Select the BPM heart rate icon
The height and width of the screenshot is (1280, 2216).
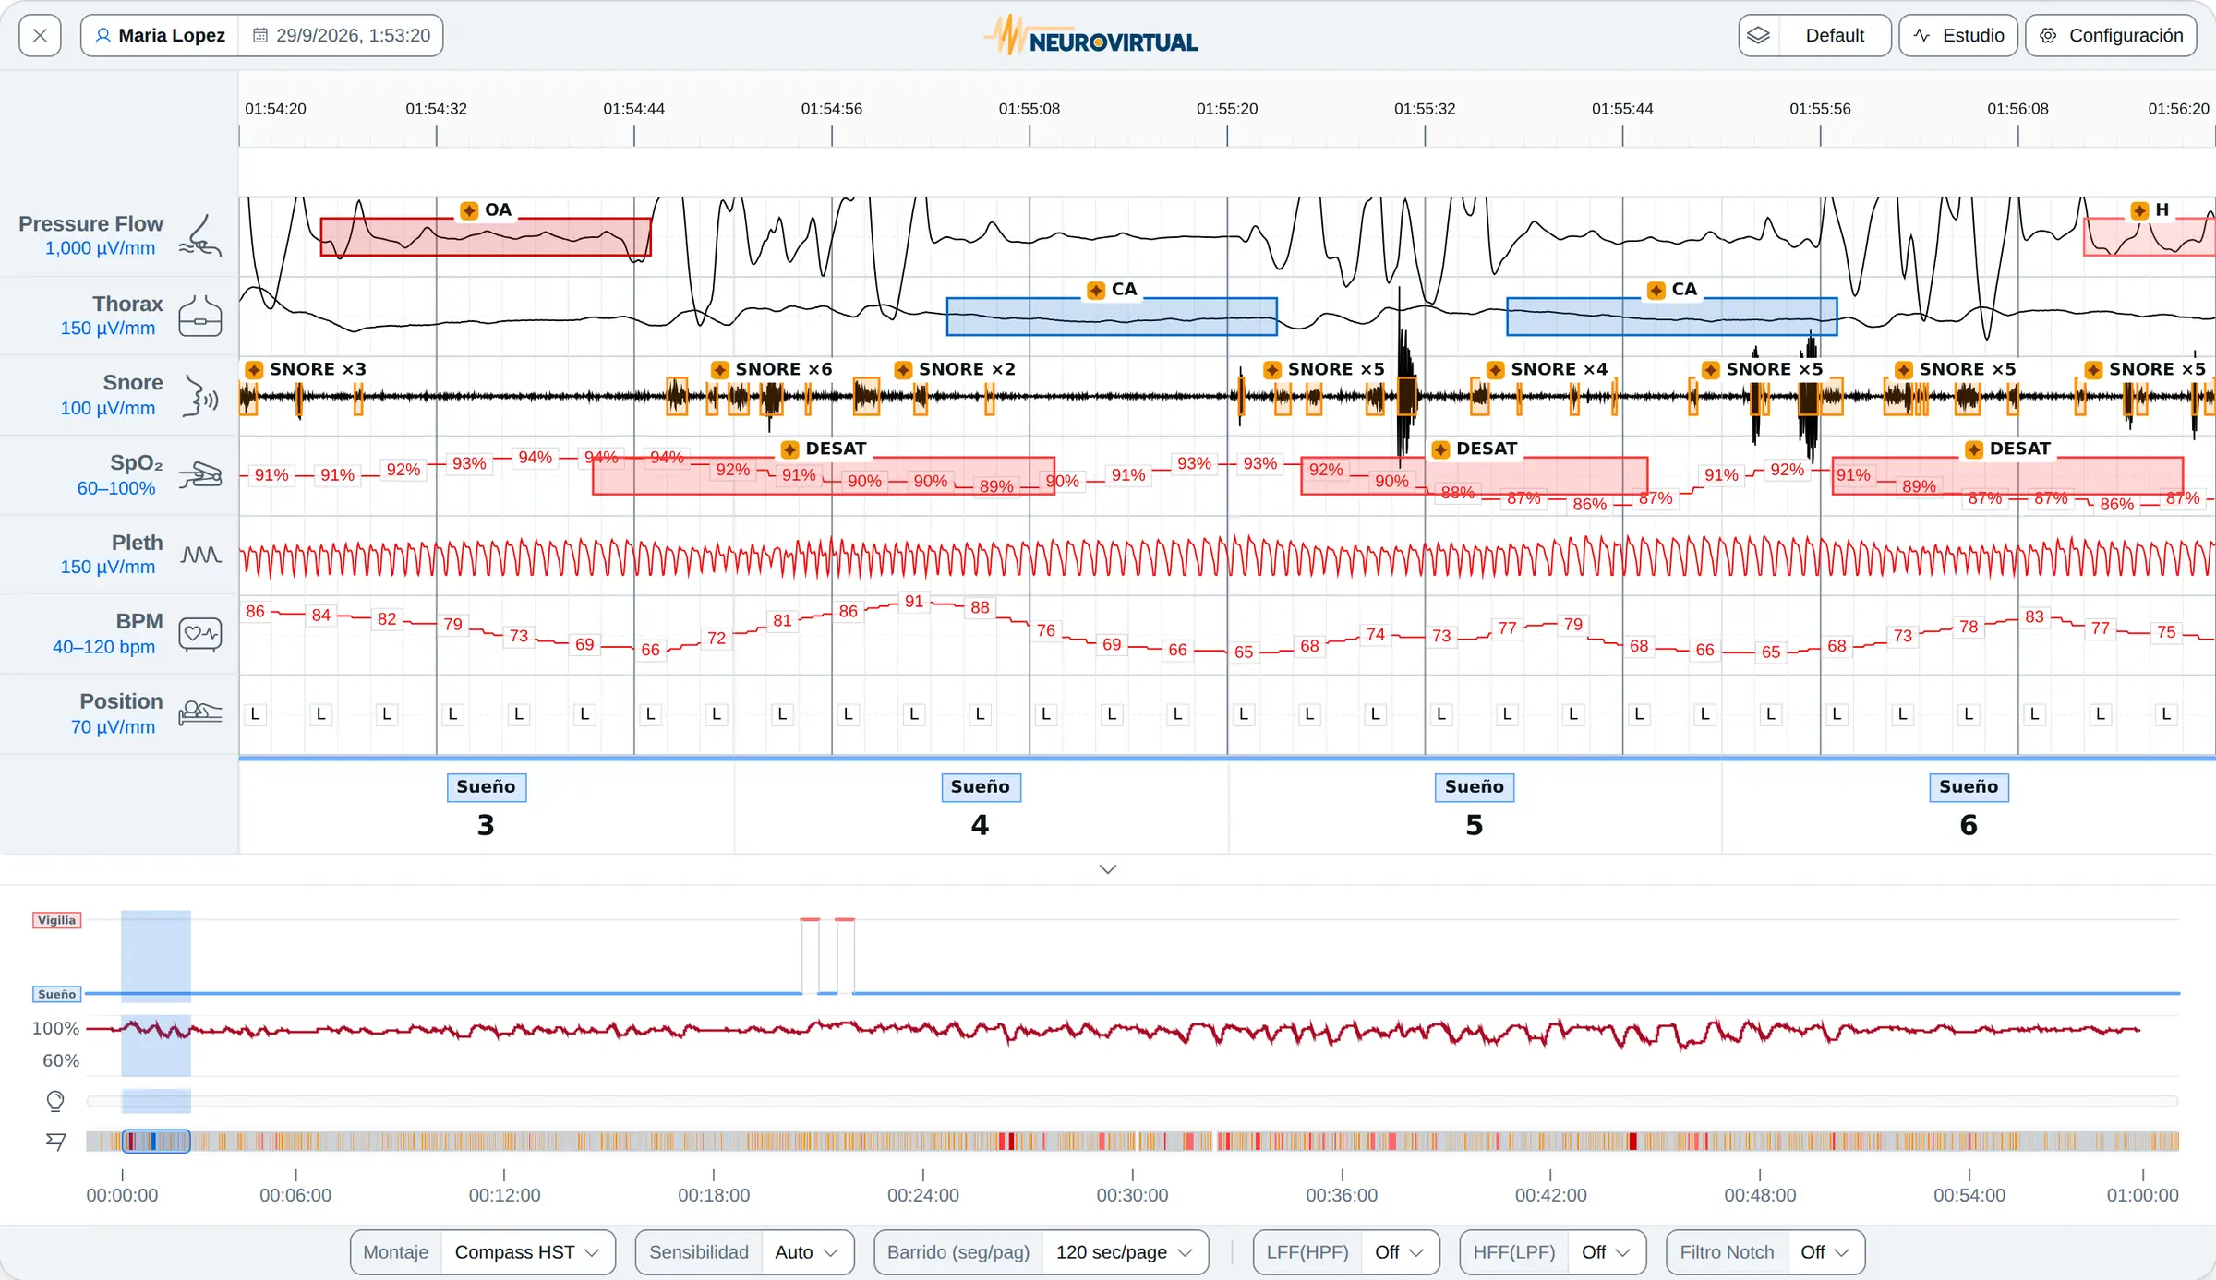(199, 634)
